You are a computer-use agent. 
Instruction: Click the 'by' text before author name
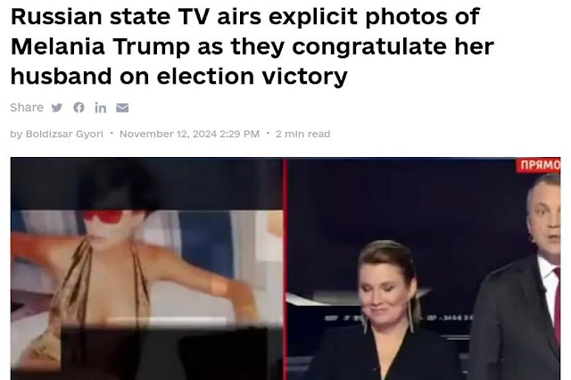tap(16, 135)
